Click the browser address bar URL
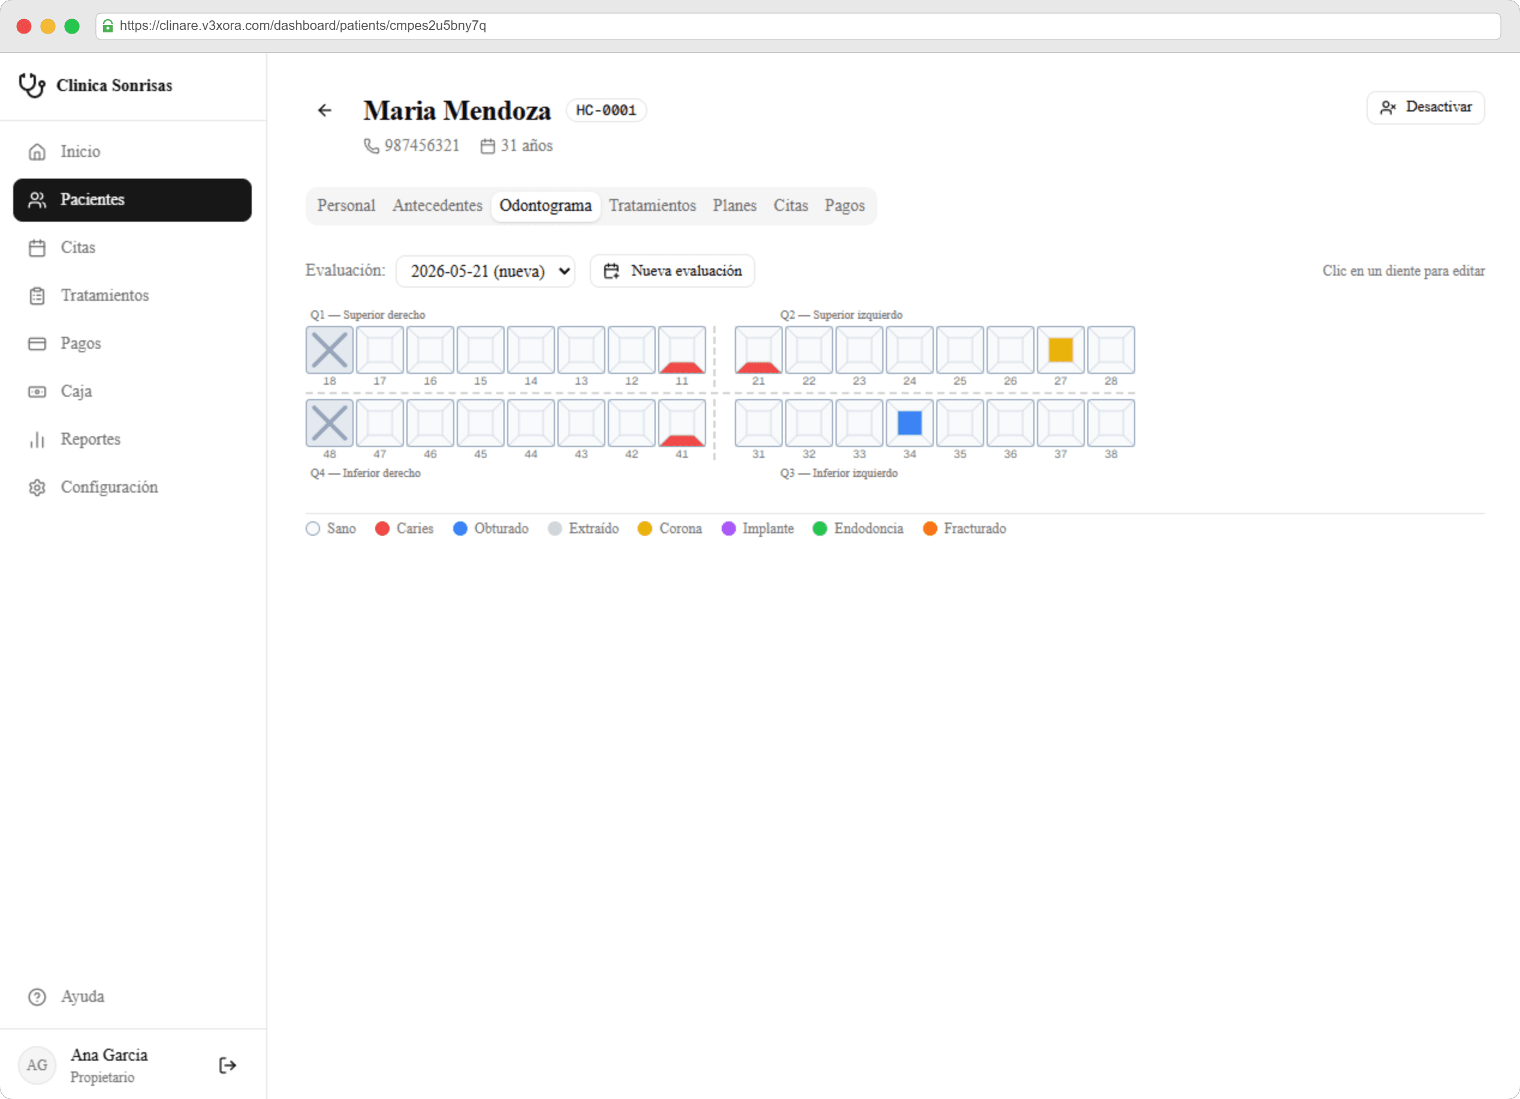The width and height of the screenshot is (1520, 1099). point(303,25)
